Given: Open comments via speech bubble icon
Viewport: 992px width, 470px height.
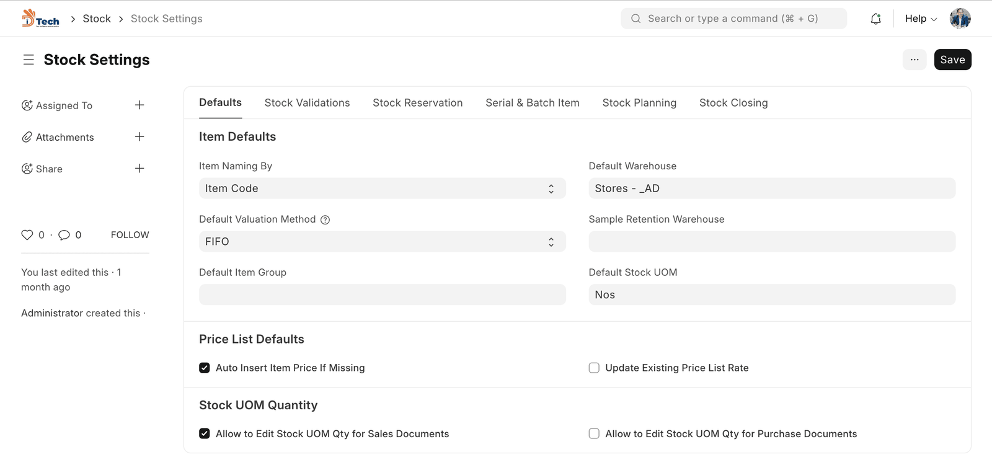Looking at the screenshot, I should point(64,235).
